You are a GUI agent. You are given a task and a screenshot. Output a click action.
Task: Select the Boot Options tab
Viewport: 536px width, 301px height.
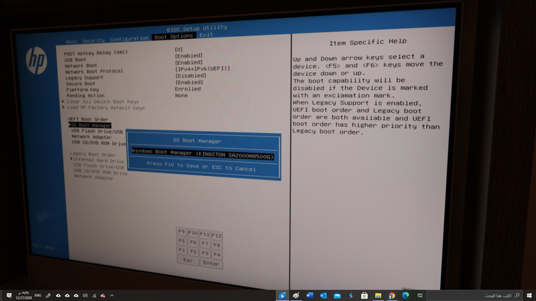(x=174, y=37)
